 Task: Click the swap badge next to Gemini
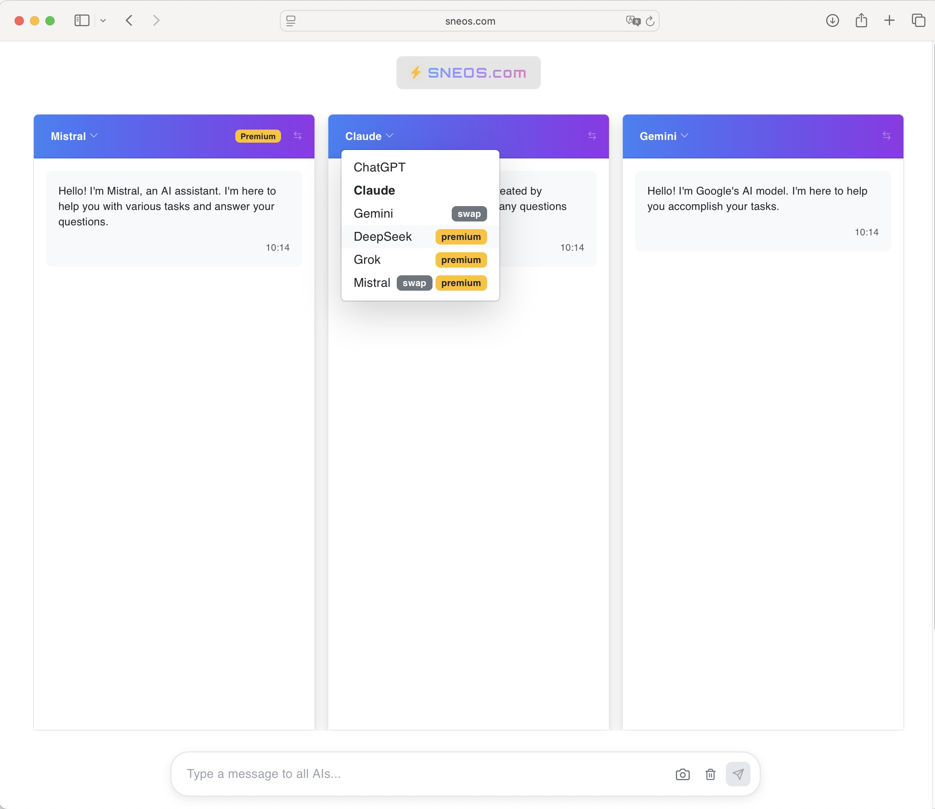469,213
